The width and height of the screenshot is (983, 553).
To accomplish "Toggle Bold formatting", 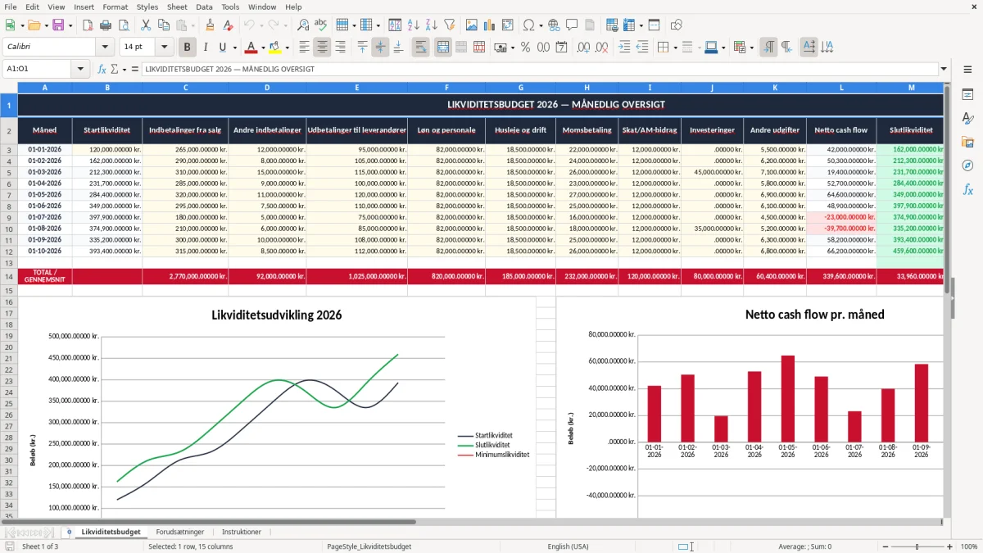I will click(187, 48).
